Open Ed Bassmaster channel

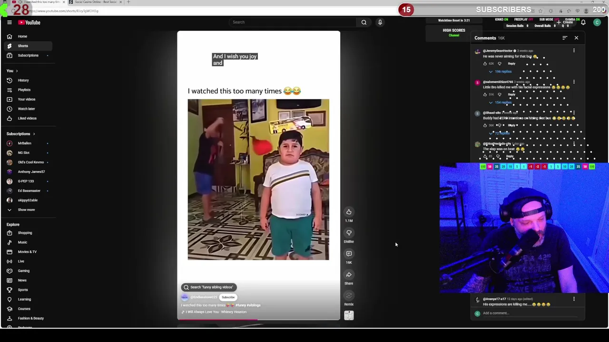point(27,190)
